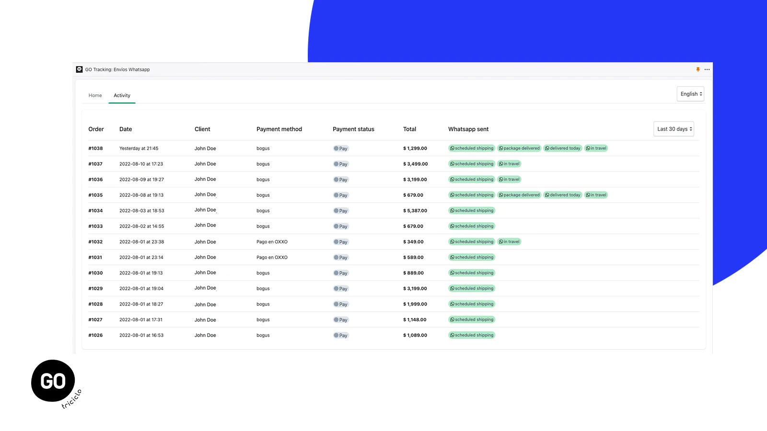The width and height of the screenshot is (767, 431).
Task: Click Pago en OXXO for order #1032
Action: 272,242
